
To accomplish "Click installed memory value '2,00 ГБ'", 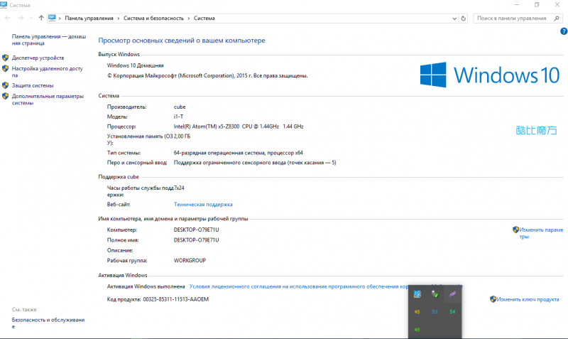I will tap(182, 136).
